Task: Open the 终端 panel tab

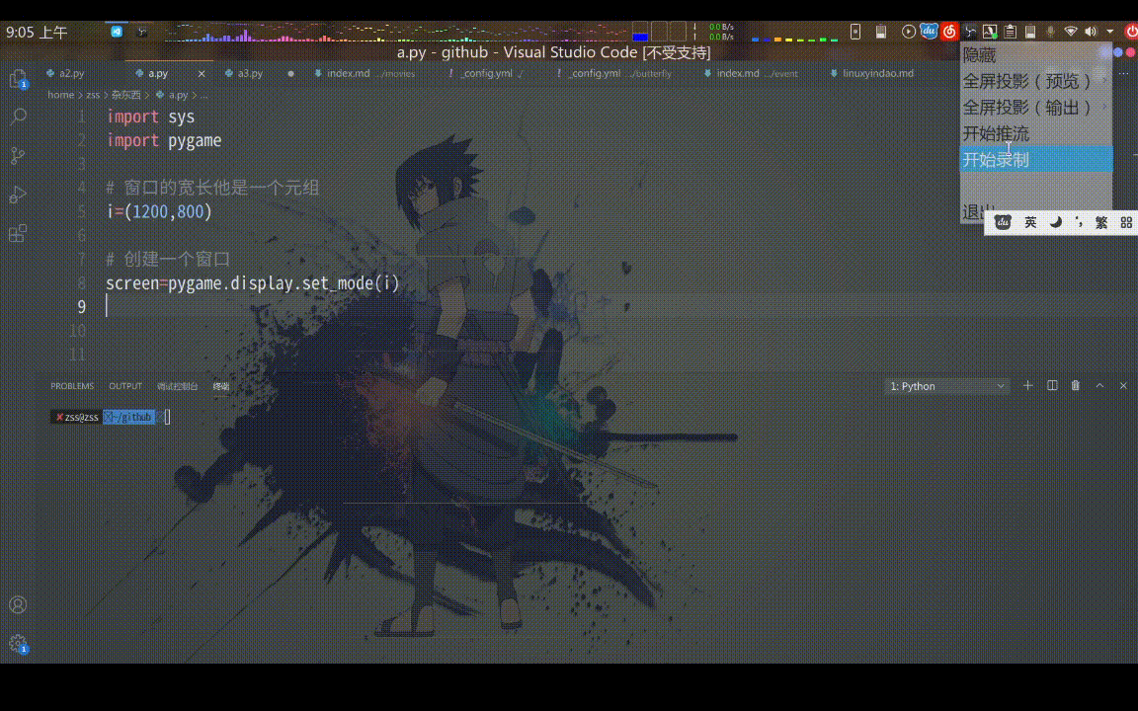Action: point(221,386)
